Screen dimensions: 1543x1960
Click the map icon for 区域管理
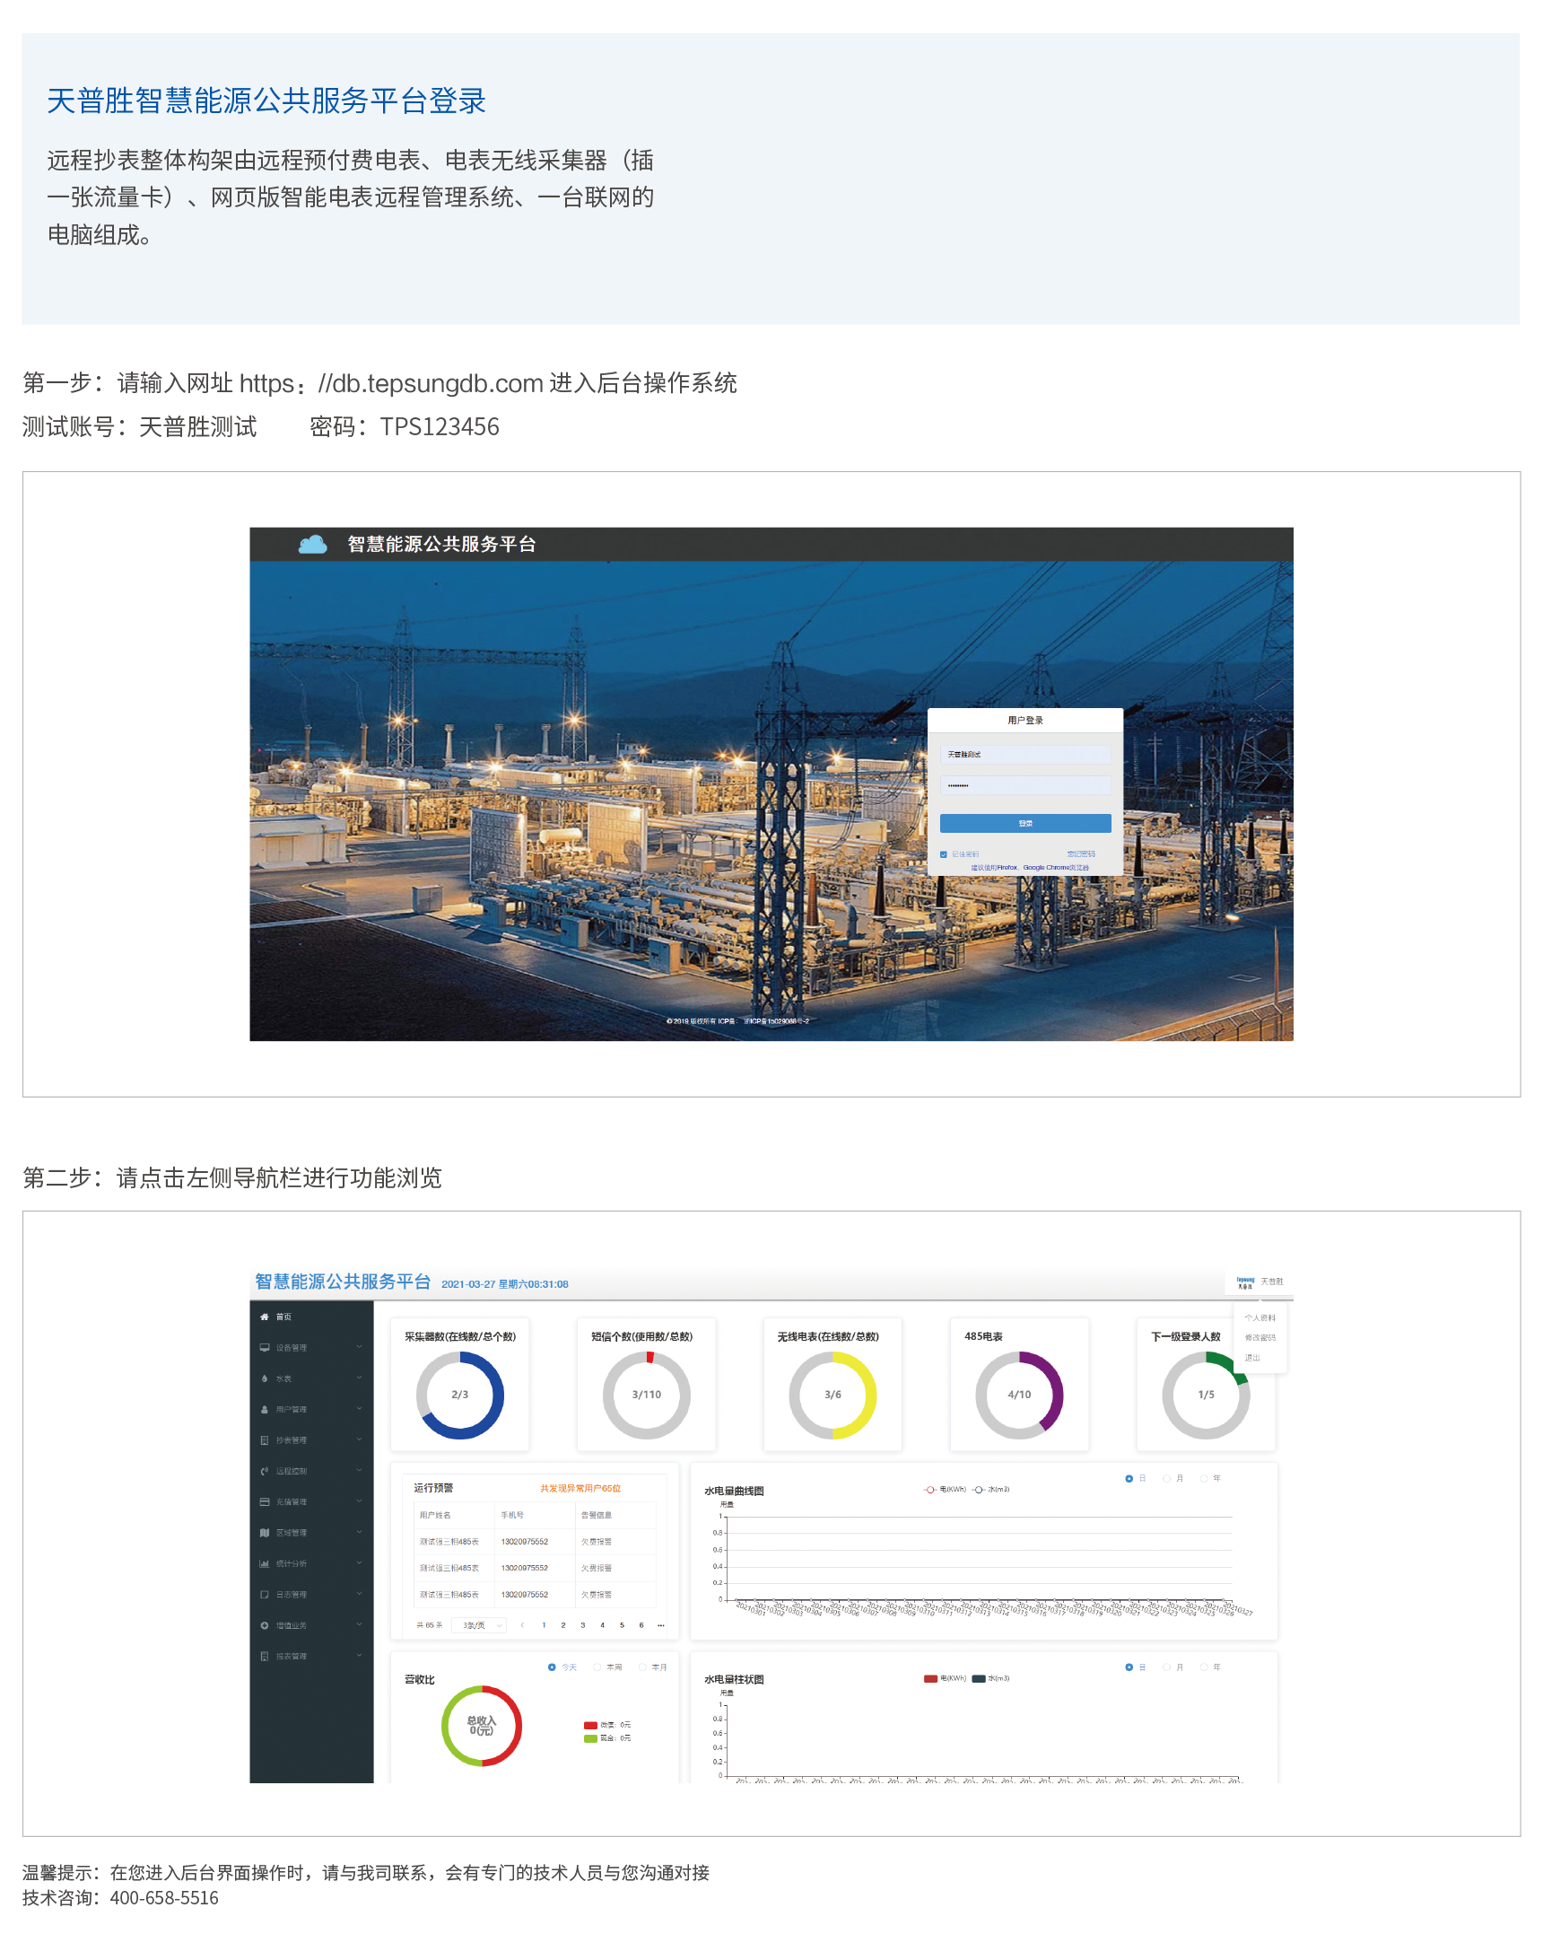click(265, 1532)
